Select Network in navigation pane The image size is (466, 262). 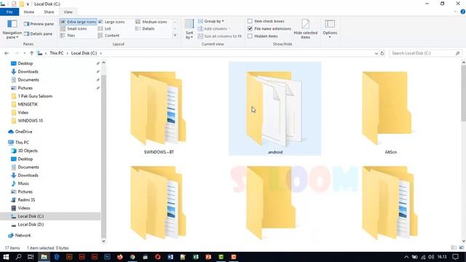(x=23, y=235)
